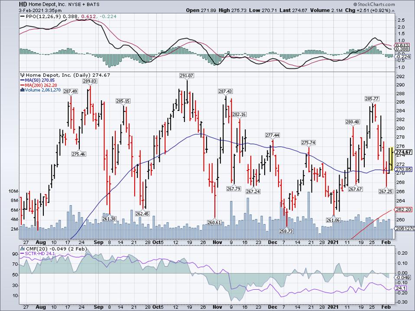Click the Last 274.67 value in header
Image resolution: width=415 pixels, height=311 pixels.
(293, 10)
